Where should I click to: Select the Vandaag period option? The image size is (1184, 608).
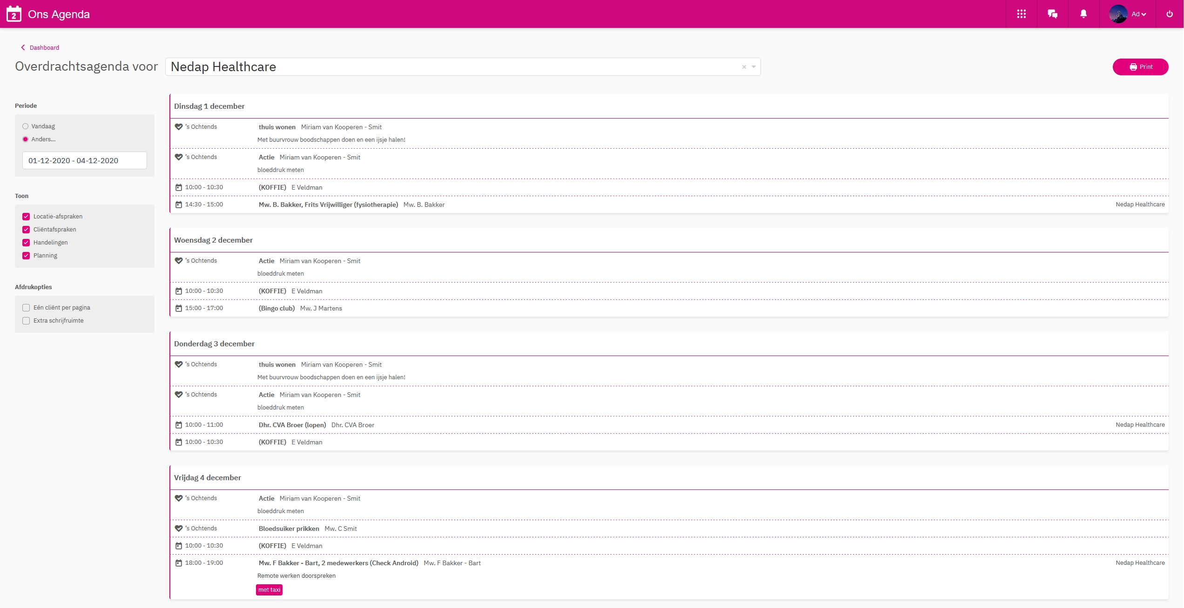(26, 126)
